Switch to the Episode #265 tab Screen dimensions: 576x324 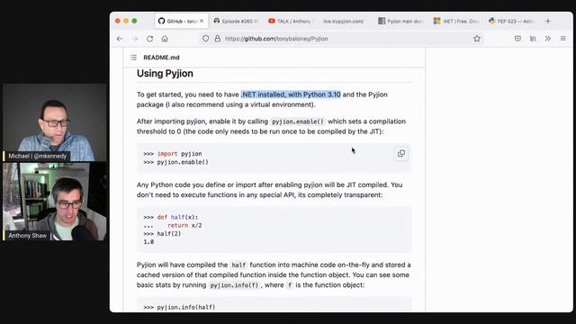tap(236, 22)
